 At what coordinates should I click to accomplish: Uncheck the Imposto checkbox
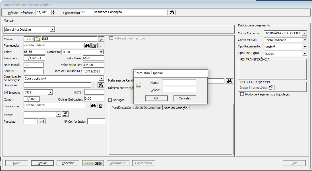[x=6, y=92]
